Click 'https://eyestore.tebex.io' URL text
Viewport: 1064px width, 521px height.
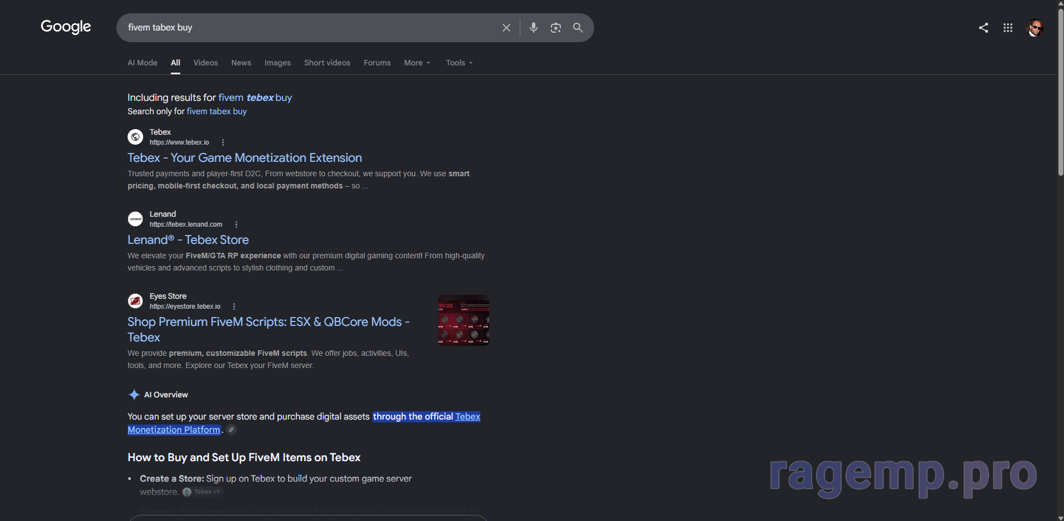(x=185, y=307)
